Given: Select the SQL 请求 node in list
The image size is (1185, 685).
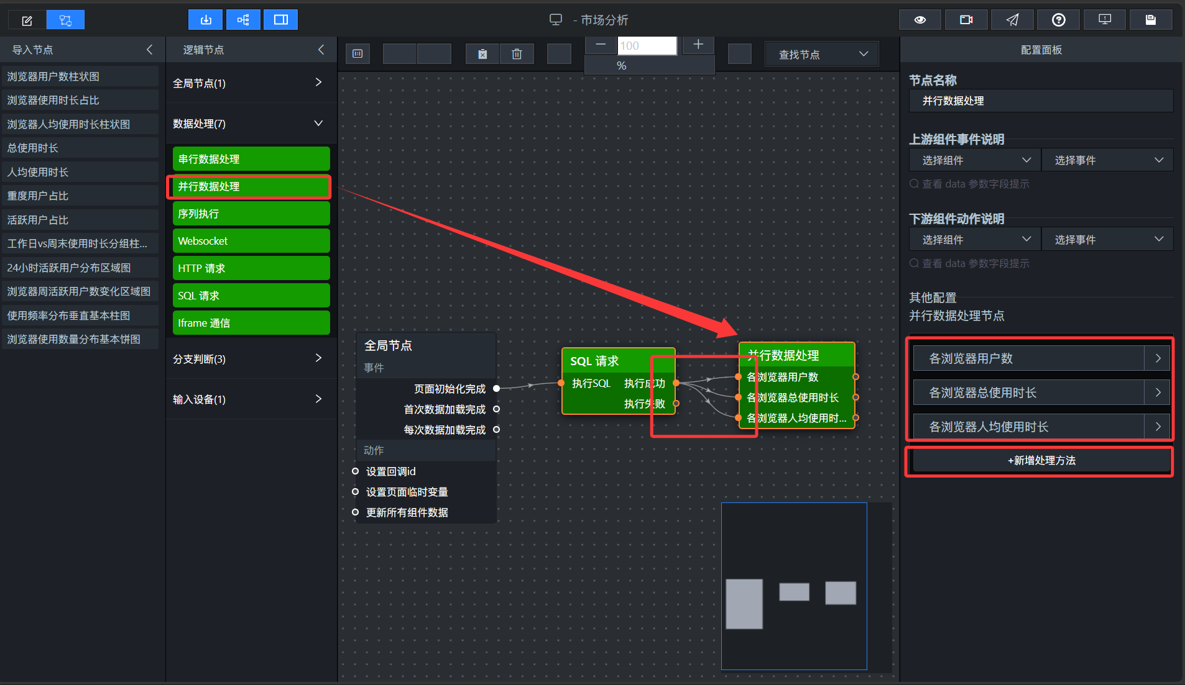Looking at the screenshot, I should tap(251, 296).
